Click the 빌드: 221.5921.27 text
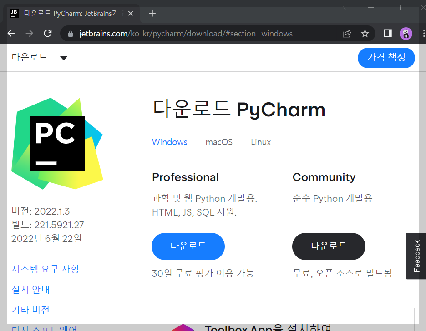 click(47, 225)
